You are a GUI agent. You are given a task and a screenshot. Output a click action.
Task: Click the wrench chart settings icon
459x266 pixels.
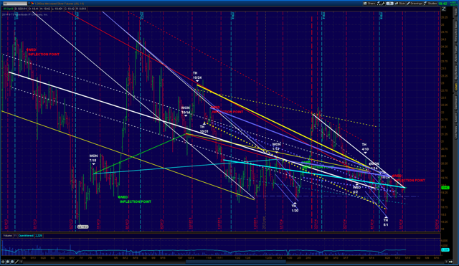(383, 4)
